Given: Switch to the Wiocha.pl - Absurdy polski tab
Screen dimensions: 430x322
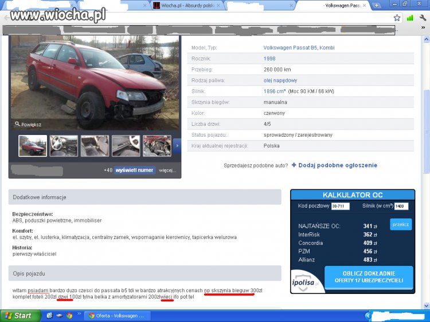Looking at the screenshot, I should click(187, 6).
